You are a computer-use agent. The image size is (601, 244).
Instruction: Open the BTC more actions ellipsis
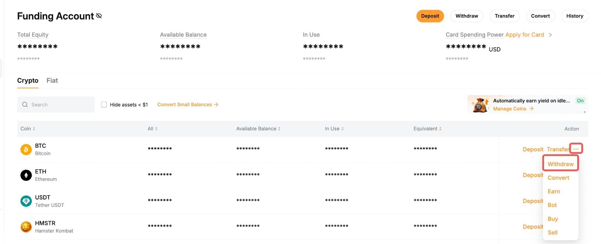point(576,149)
